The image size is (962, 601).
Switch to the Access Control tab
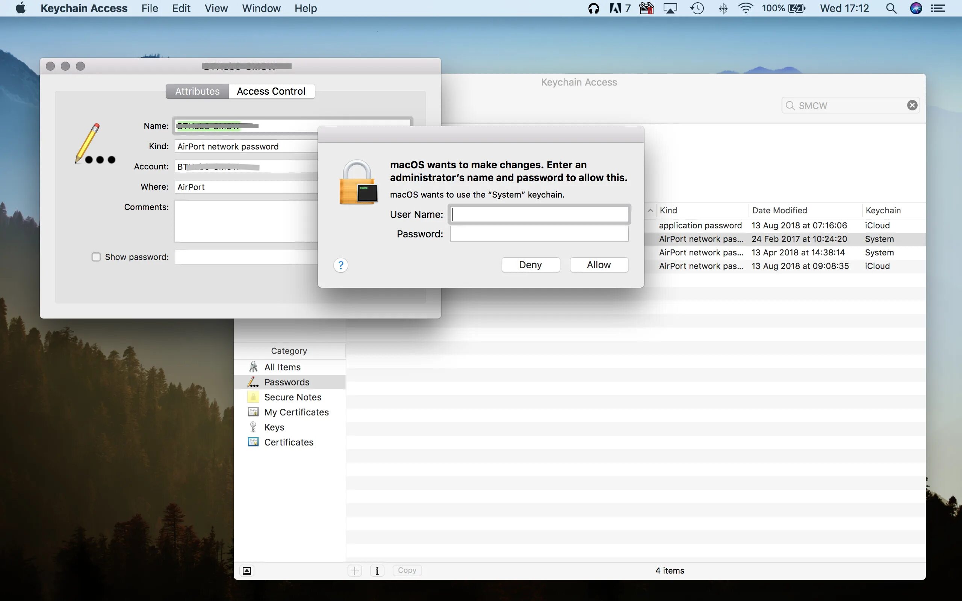click(x=271, y=91)
